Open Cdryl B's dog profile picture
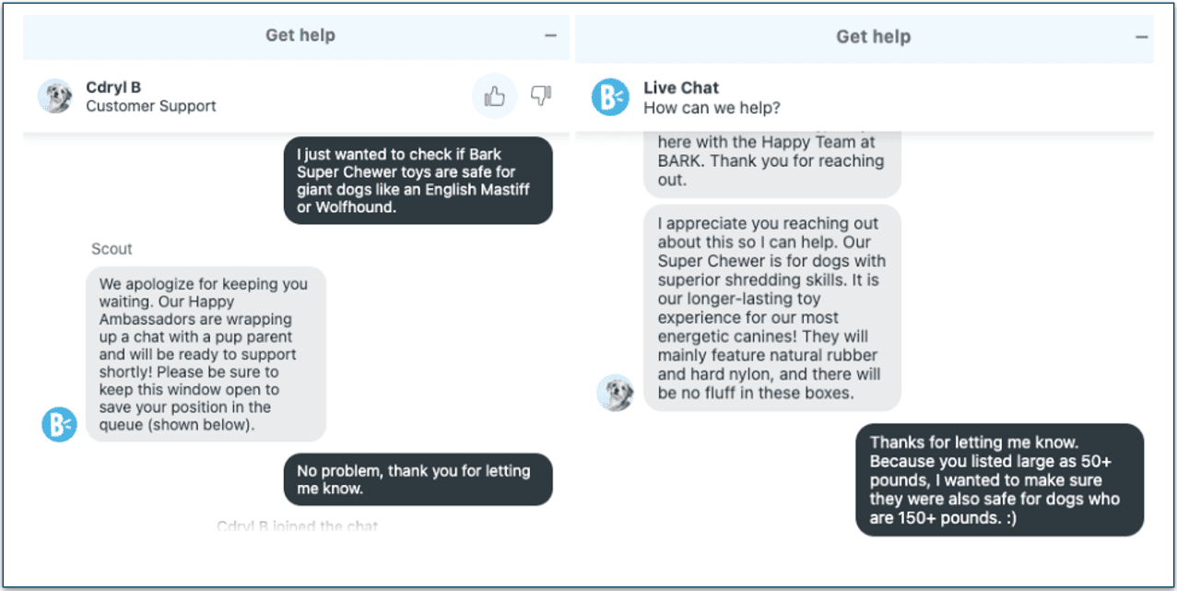 [55, 95]
